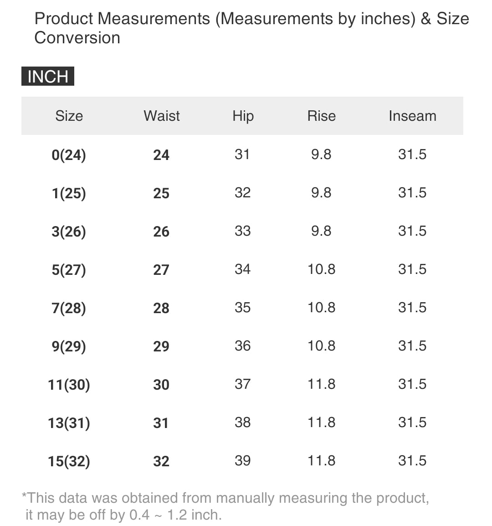
Task: Select the Size column header
Action: pyautogui.click(x=69, y=116)
